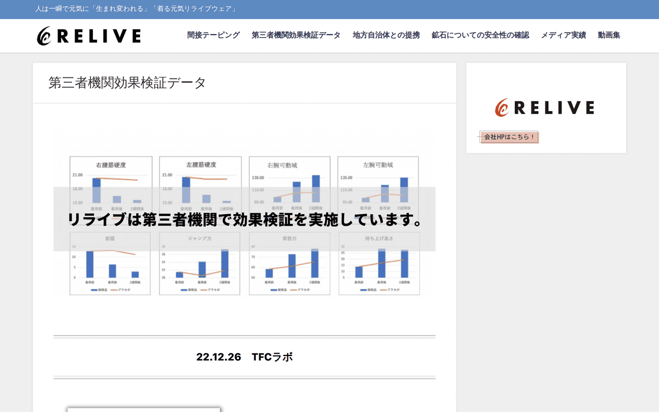
Task: Click the 会社HPはこちら！ button
Action: coord(509,137)
